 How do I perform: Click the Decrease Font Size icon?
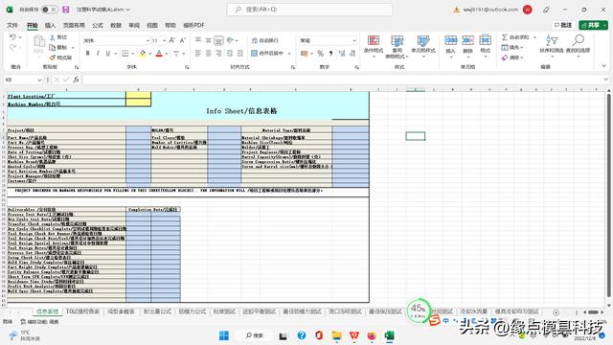[182, 40]
